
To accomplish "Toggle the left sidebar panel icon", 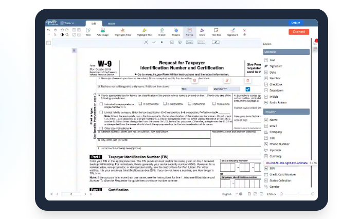I will (48, 43).
